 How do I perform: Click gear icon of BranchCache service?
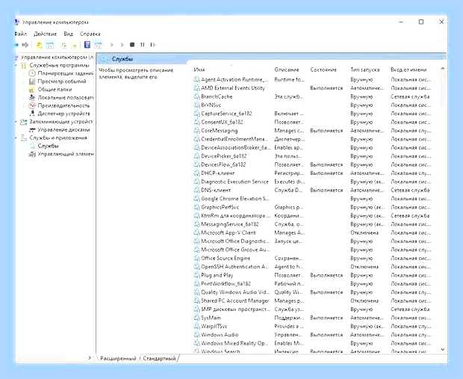tap(196, 96)
